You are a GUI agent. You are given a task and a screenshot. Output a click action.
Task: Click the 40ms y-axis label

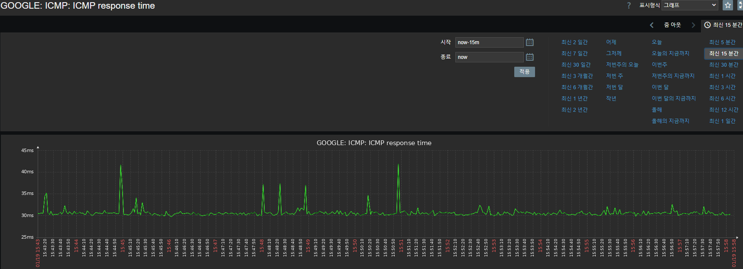tap(27, 172)
